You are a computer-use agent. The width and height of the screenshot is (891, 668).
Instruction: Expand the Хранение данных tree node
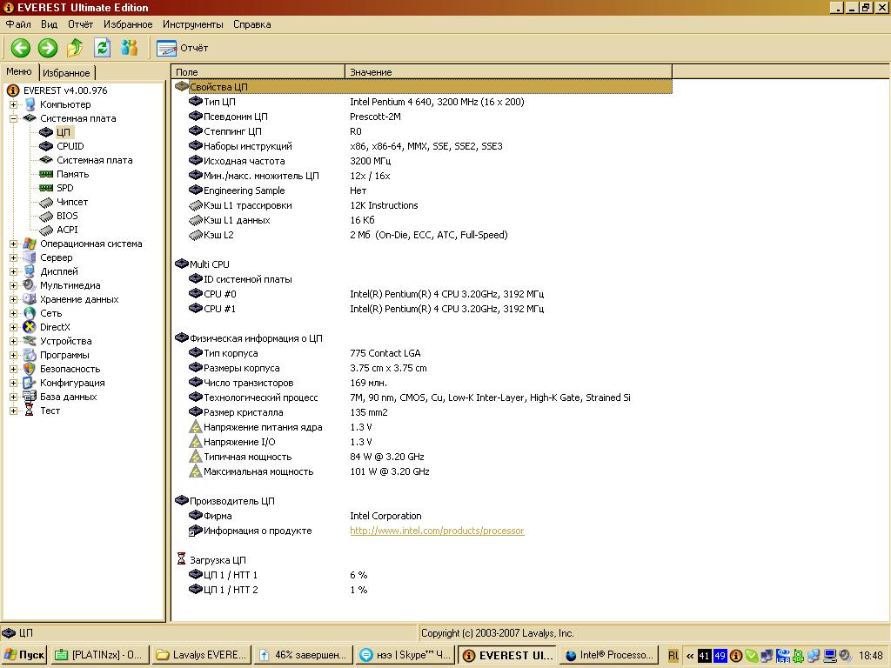[13, 299]
